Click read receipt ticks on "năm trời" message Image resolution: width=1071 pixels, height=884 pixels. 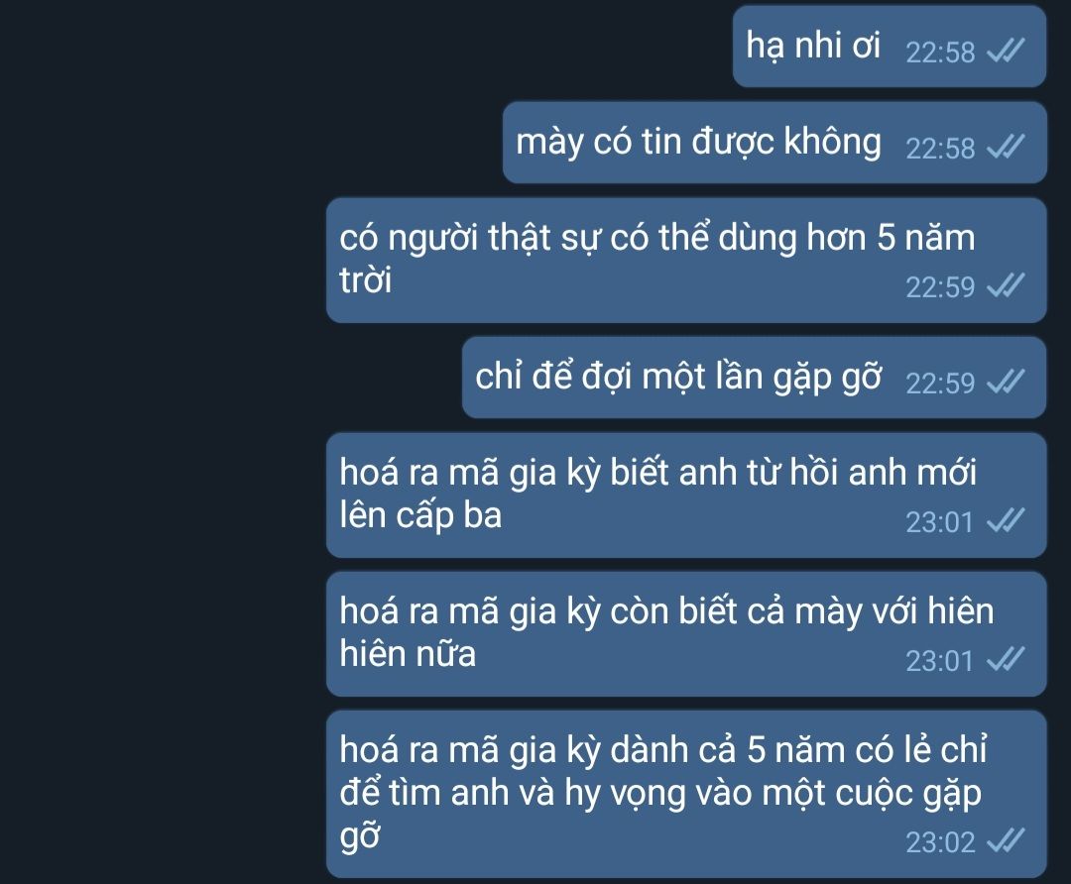(1007, 285)
